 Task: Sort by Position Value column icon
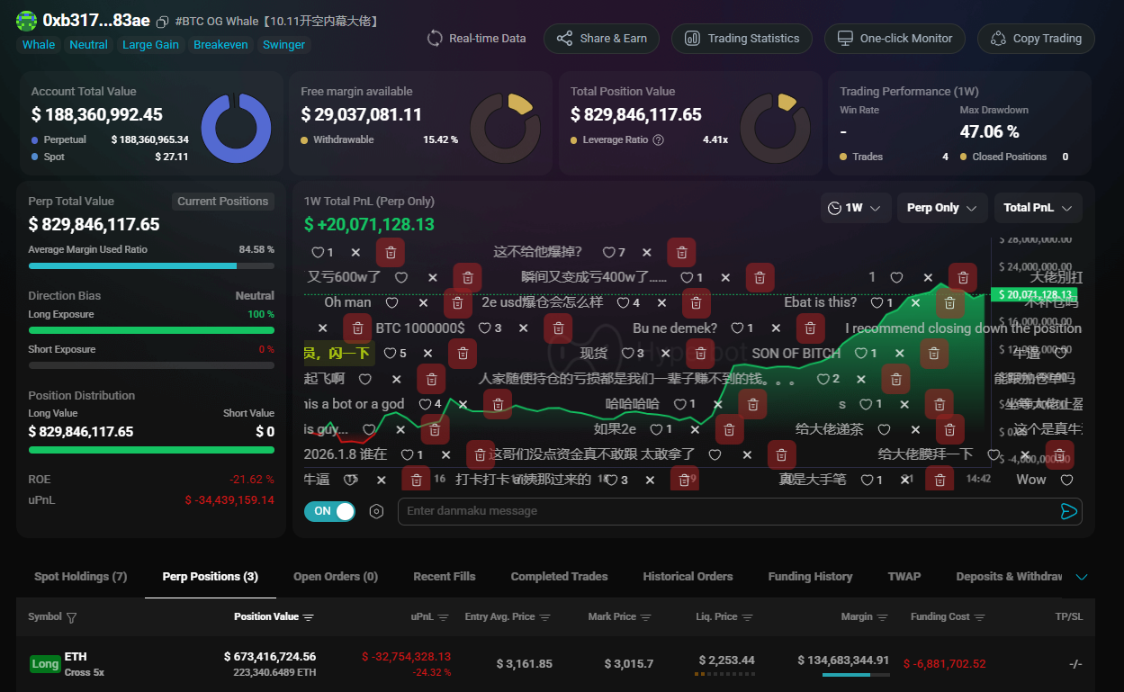pos(309,617)
